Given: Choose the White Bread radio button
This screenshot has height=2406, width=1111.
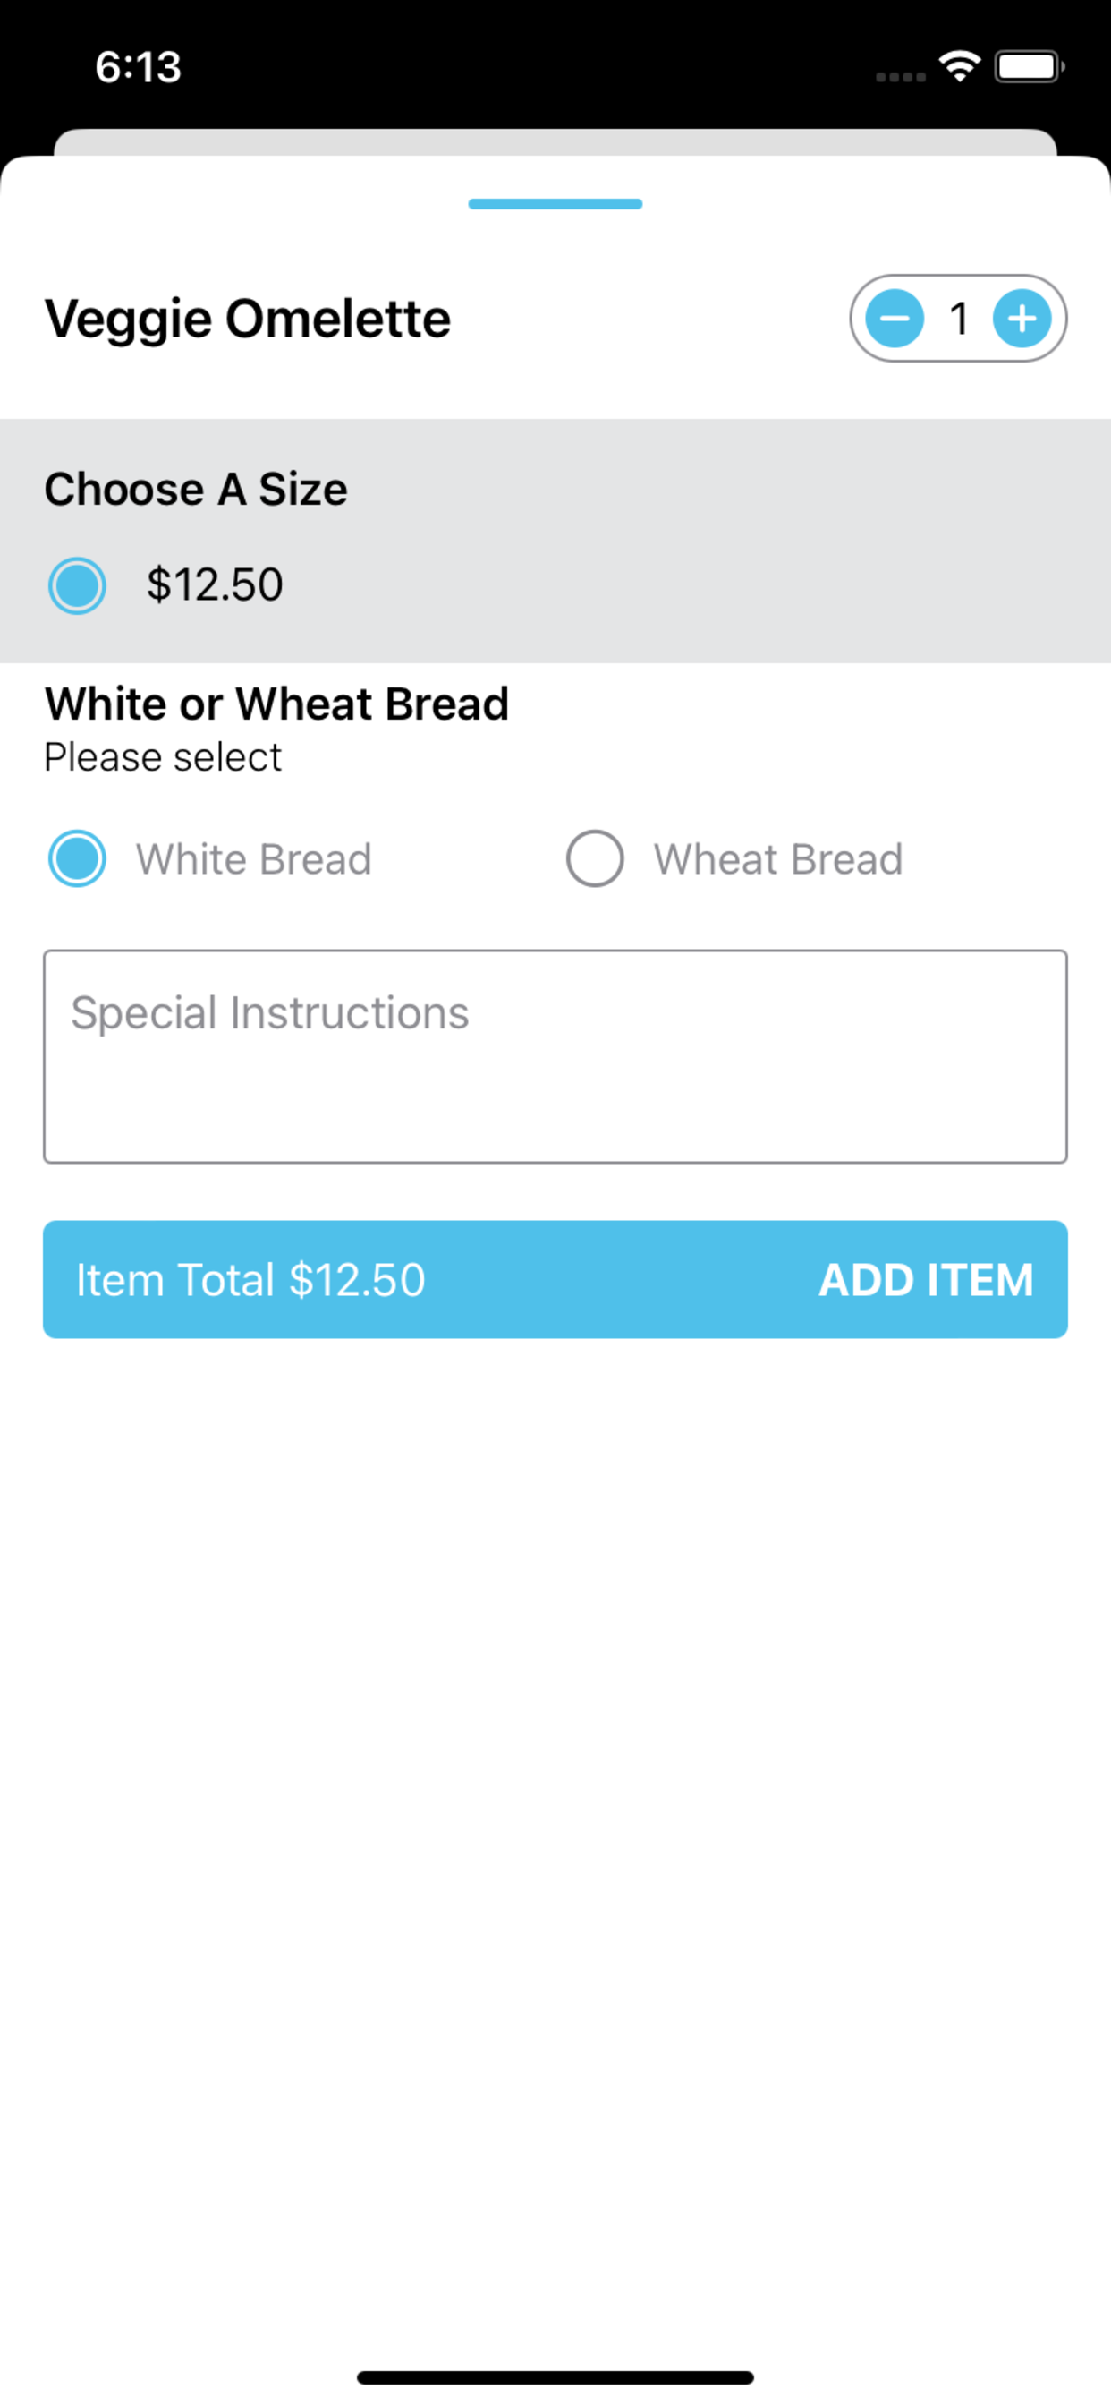Looking at the screenshot, I should 77,858.
